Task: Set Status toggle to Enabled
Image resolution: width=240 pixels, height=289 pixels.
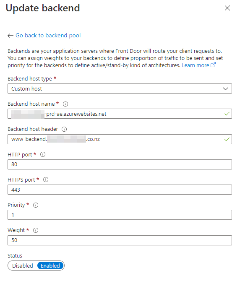Action: [x=50, y=266]
